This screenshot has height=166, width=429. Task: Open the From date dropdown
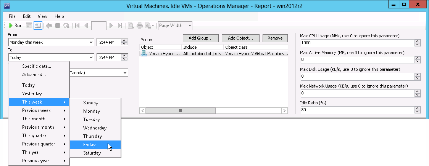pyautogui.click(x=91, y=42)
